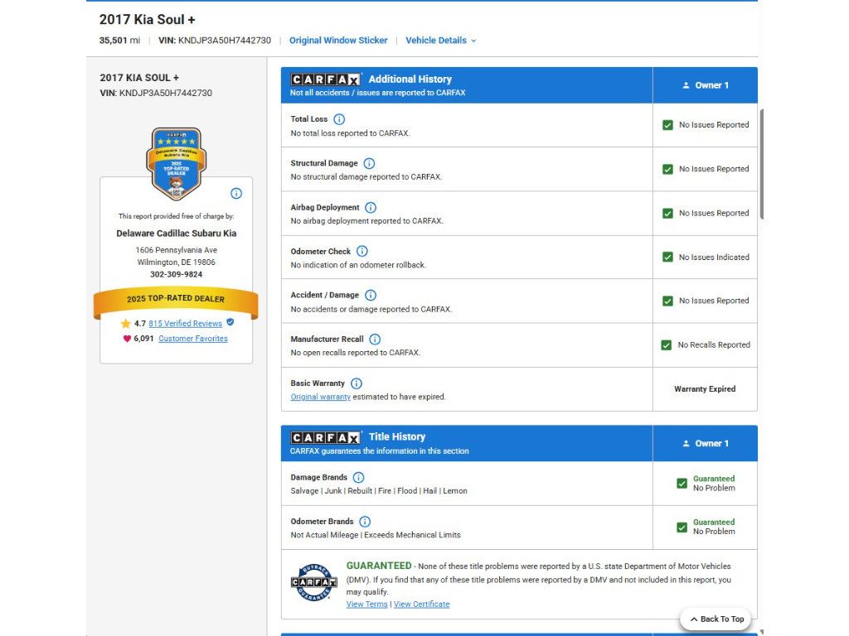Open the Airbag Deployment info icon
849x636 pixels.
[371, 208]
